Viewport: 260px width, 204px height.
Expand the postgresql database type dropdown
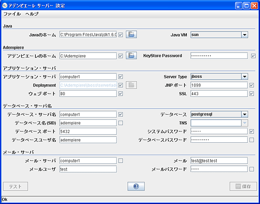point(245,114)
